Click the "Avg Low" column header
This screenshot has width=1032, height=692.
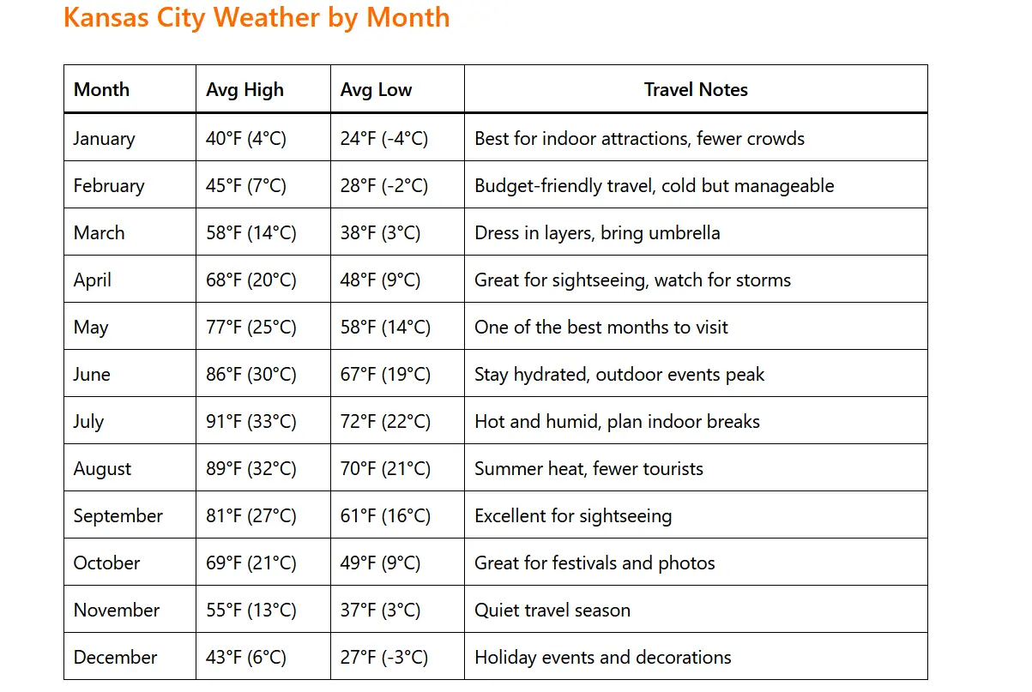click(x=376, y=90)
